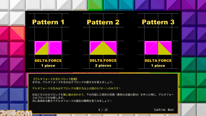The width and height of the screenshot is (206, 116).
Task: Select the Pattern 3 heading
Action: point(158,22)
